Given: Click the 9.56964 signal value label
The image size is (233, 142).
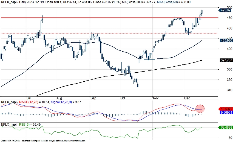Looking at the screenshot, I should [226, 113].
